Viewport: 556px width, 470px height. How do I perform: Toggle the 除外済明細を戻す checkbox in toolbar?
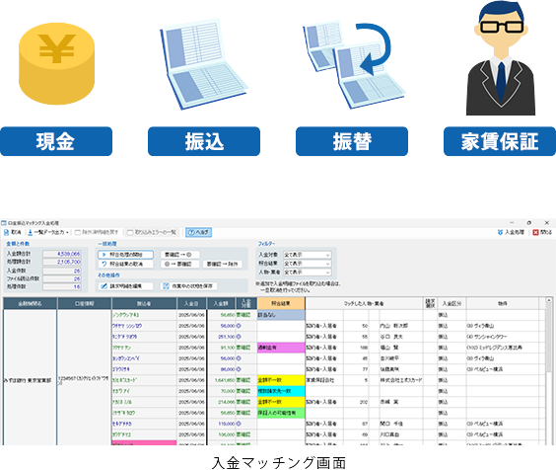(97, 232)
